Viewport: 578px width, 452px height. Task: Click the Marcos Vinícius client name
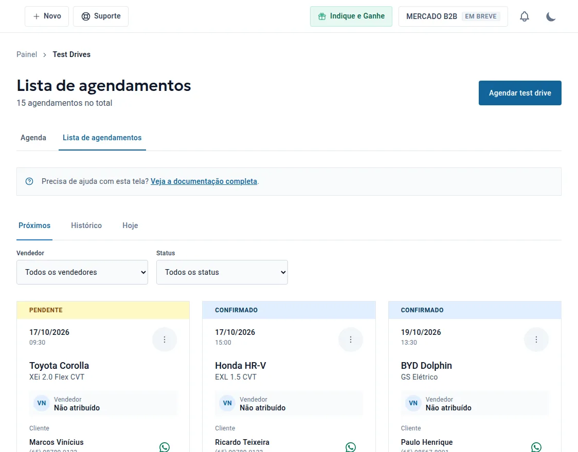(x=57, y=442)
